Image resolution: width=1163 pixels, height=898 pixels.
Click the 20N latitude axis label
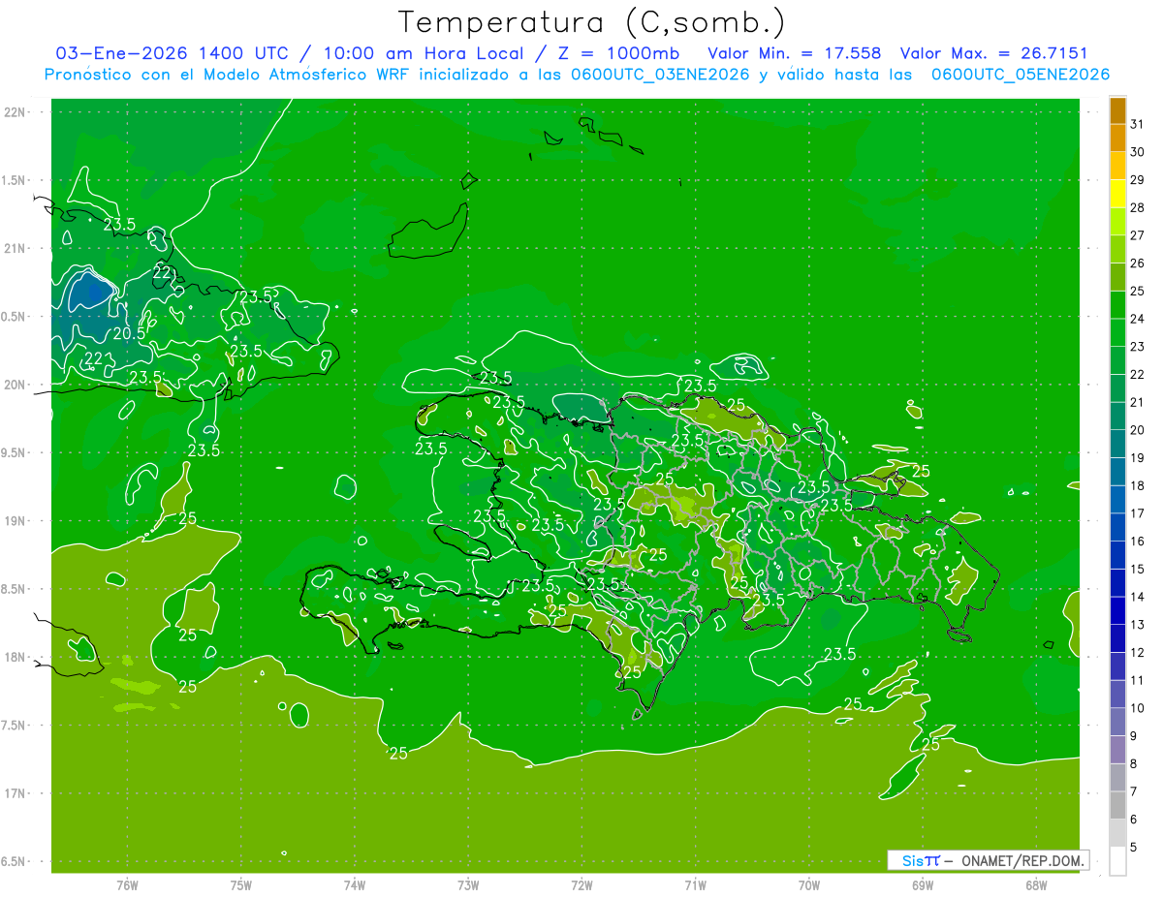[x=14, y=385]
